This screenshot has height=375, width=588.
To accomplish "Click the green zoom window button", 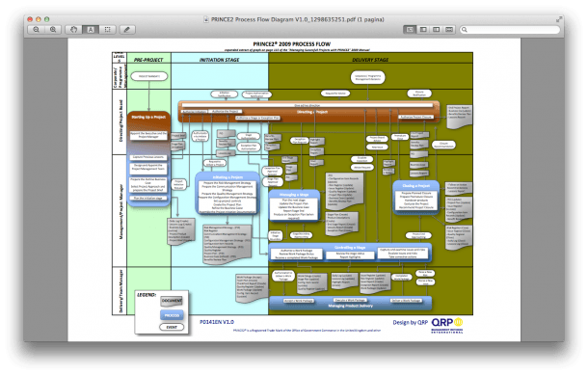I will point(46,19).
